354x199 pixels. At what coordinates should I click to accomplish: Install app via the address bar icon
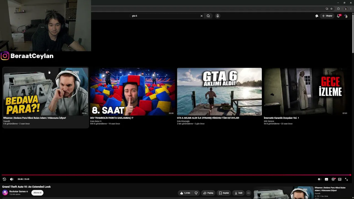327,9
